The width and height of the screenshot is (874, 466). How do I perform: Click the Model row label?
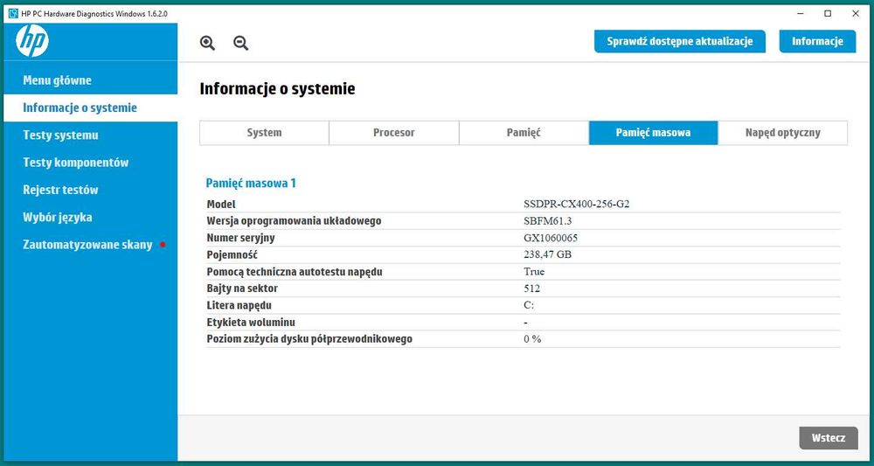tap(221, 204)
